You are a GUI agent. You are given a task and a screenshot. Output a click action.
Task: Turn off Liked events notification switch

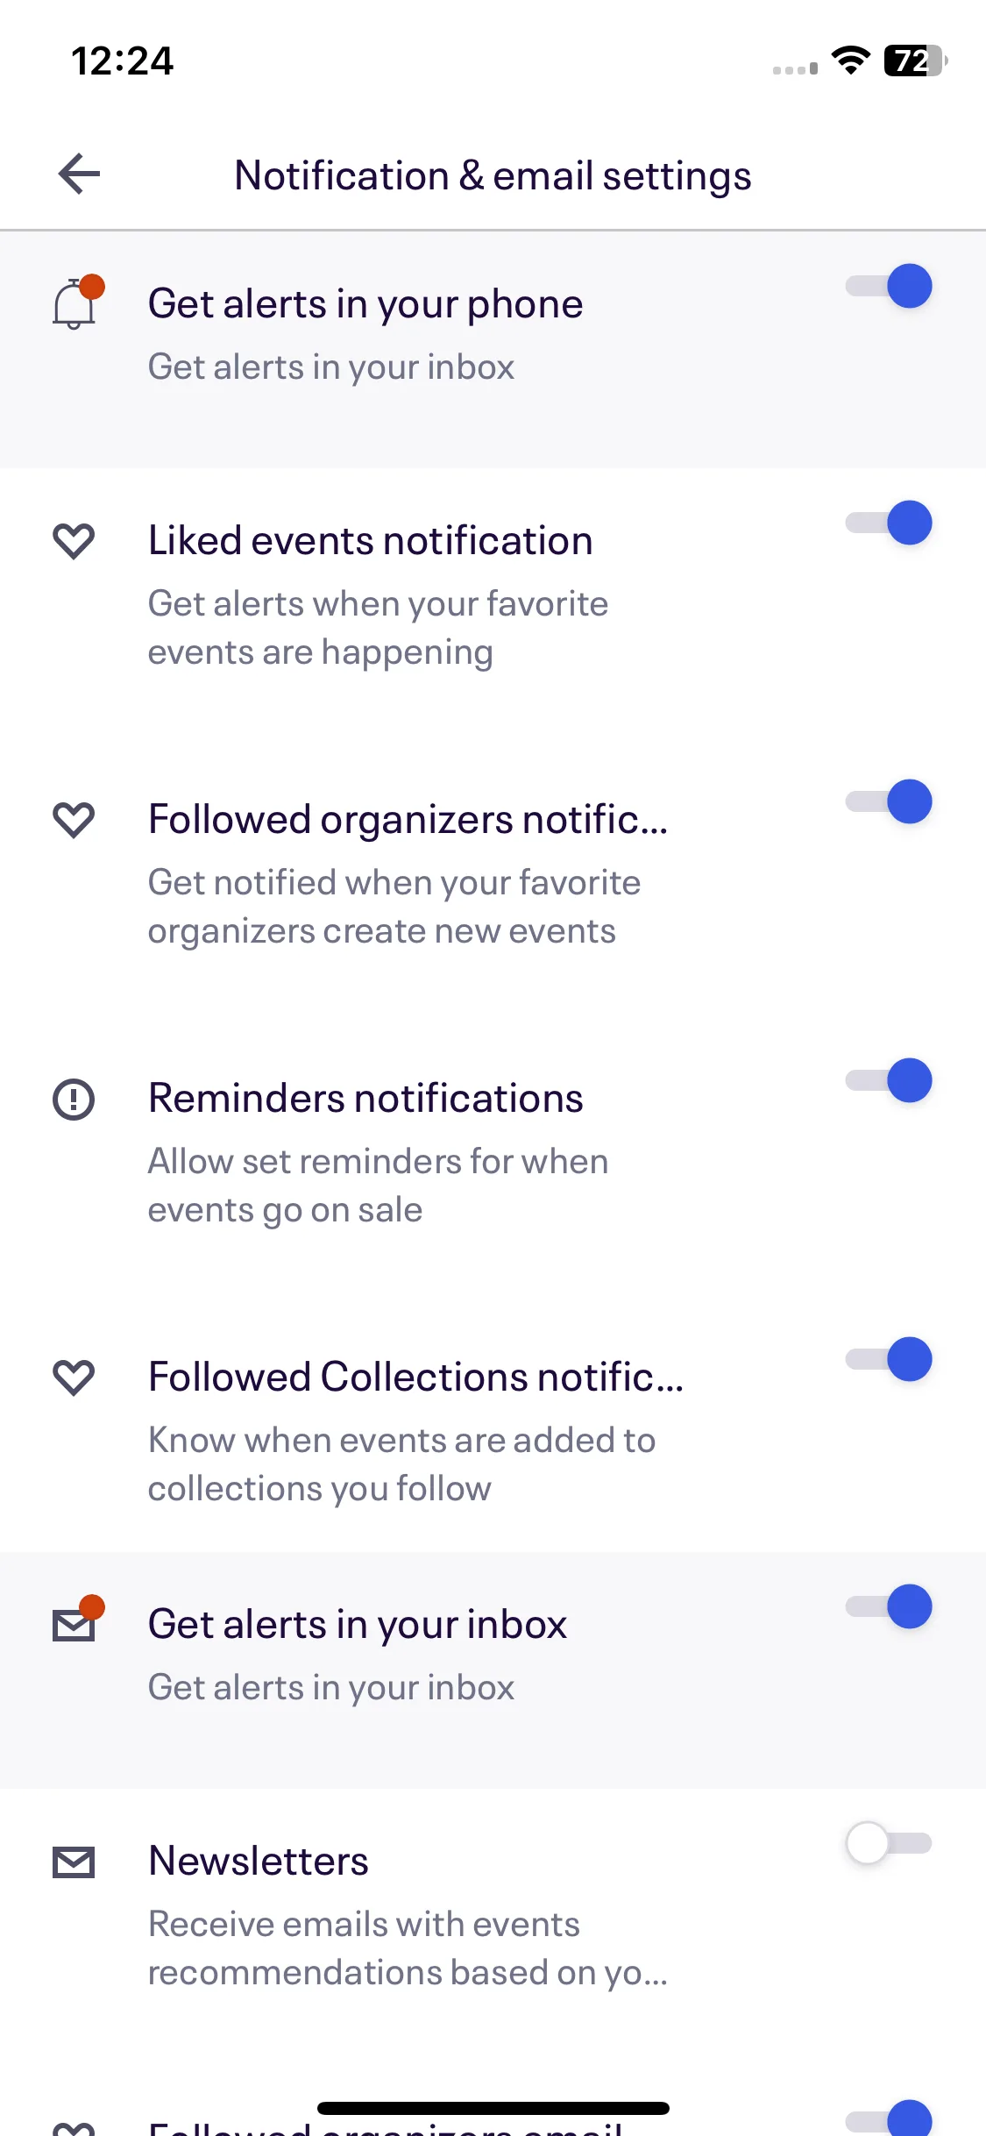pos(889,523)
